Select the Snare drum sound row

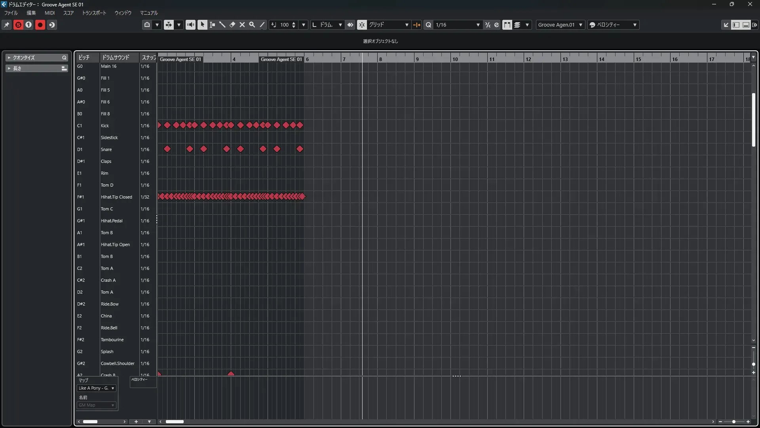click(x=106, y=149)
